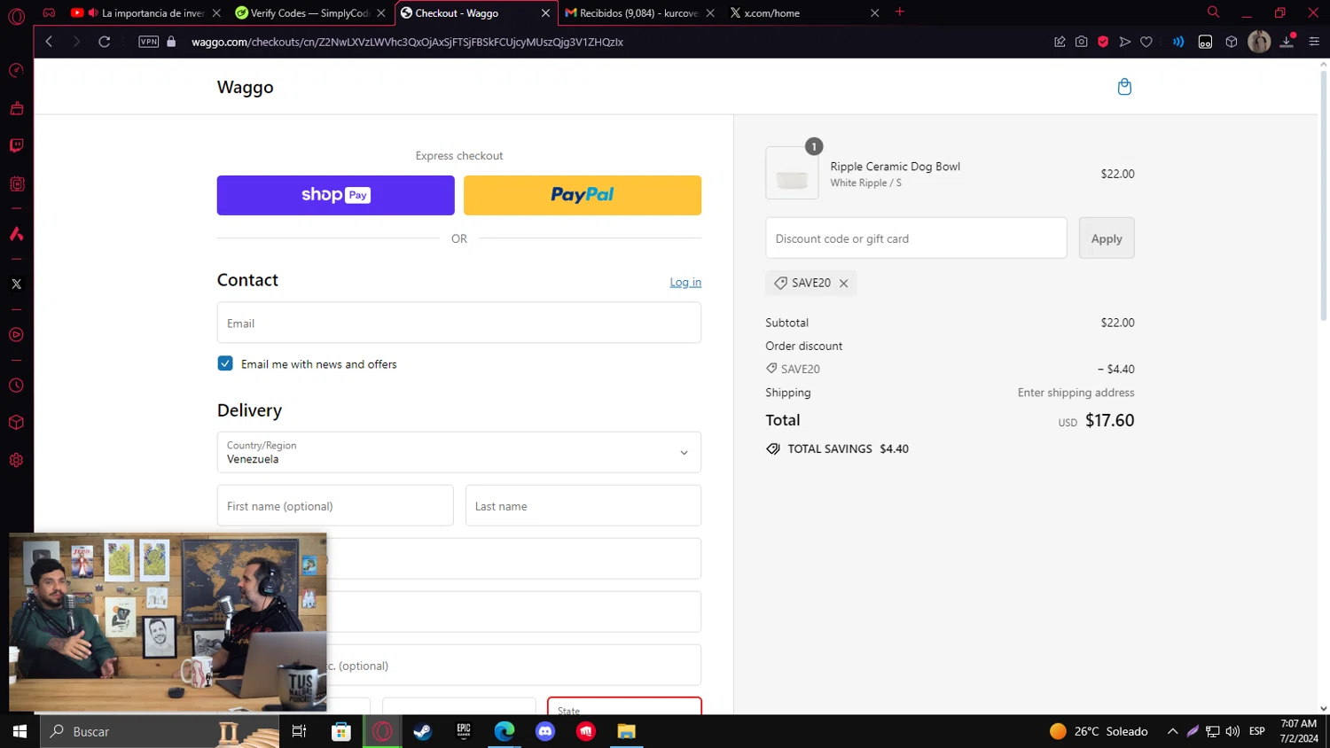Click the site security lock icon
1330x748 pixels.
click(x=171, y=42)
